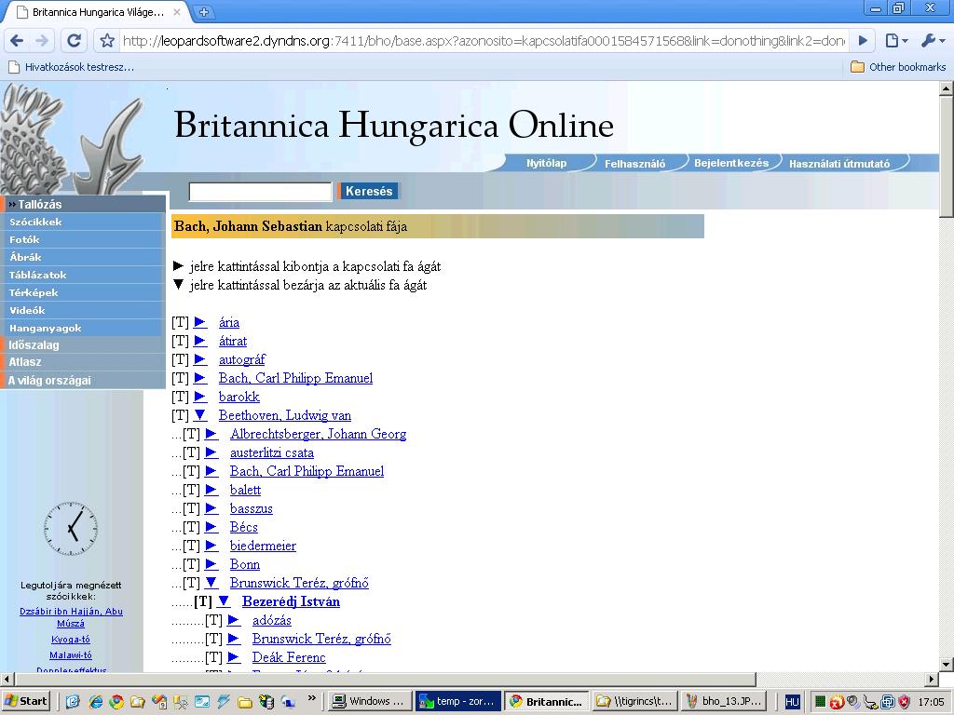Open Szócikkek in the sidebar menu
The width and height of the screenshot is (954, 715).
pos(83,222)
